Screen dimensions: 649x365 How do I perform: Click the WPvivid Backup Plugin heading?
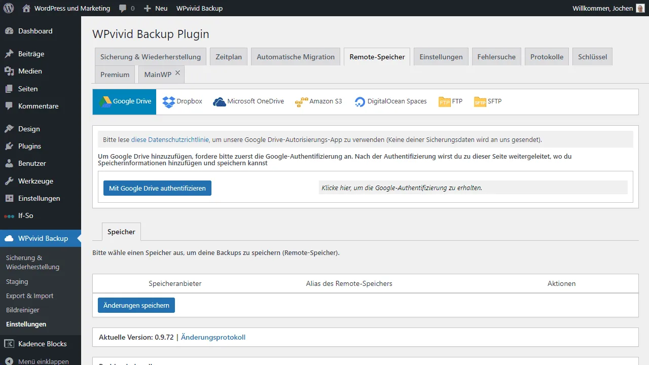[x=151, y=34]
